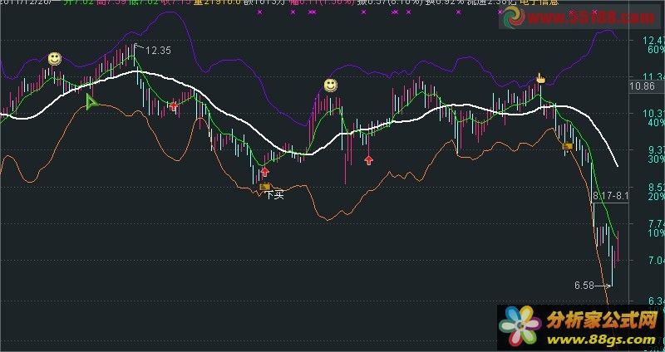665x352 pixels.
Task: Click the red up arrow just after the 12.35 decline
Action: (174, 106)
